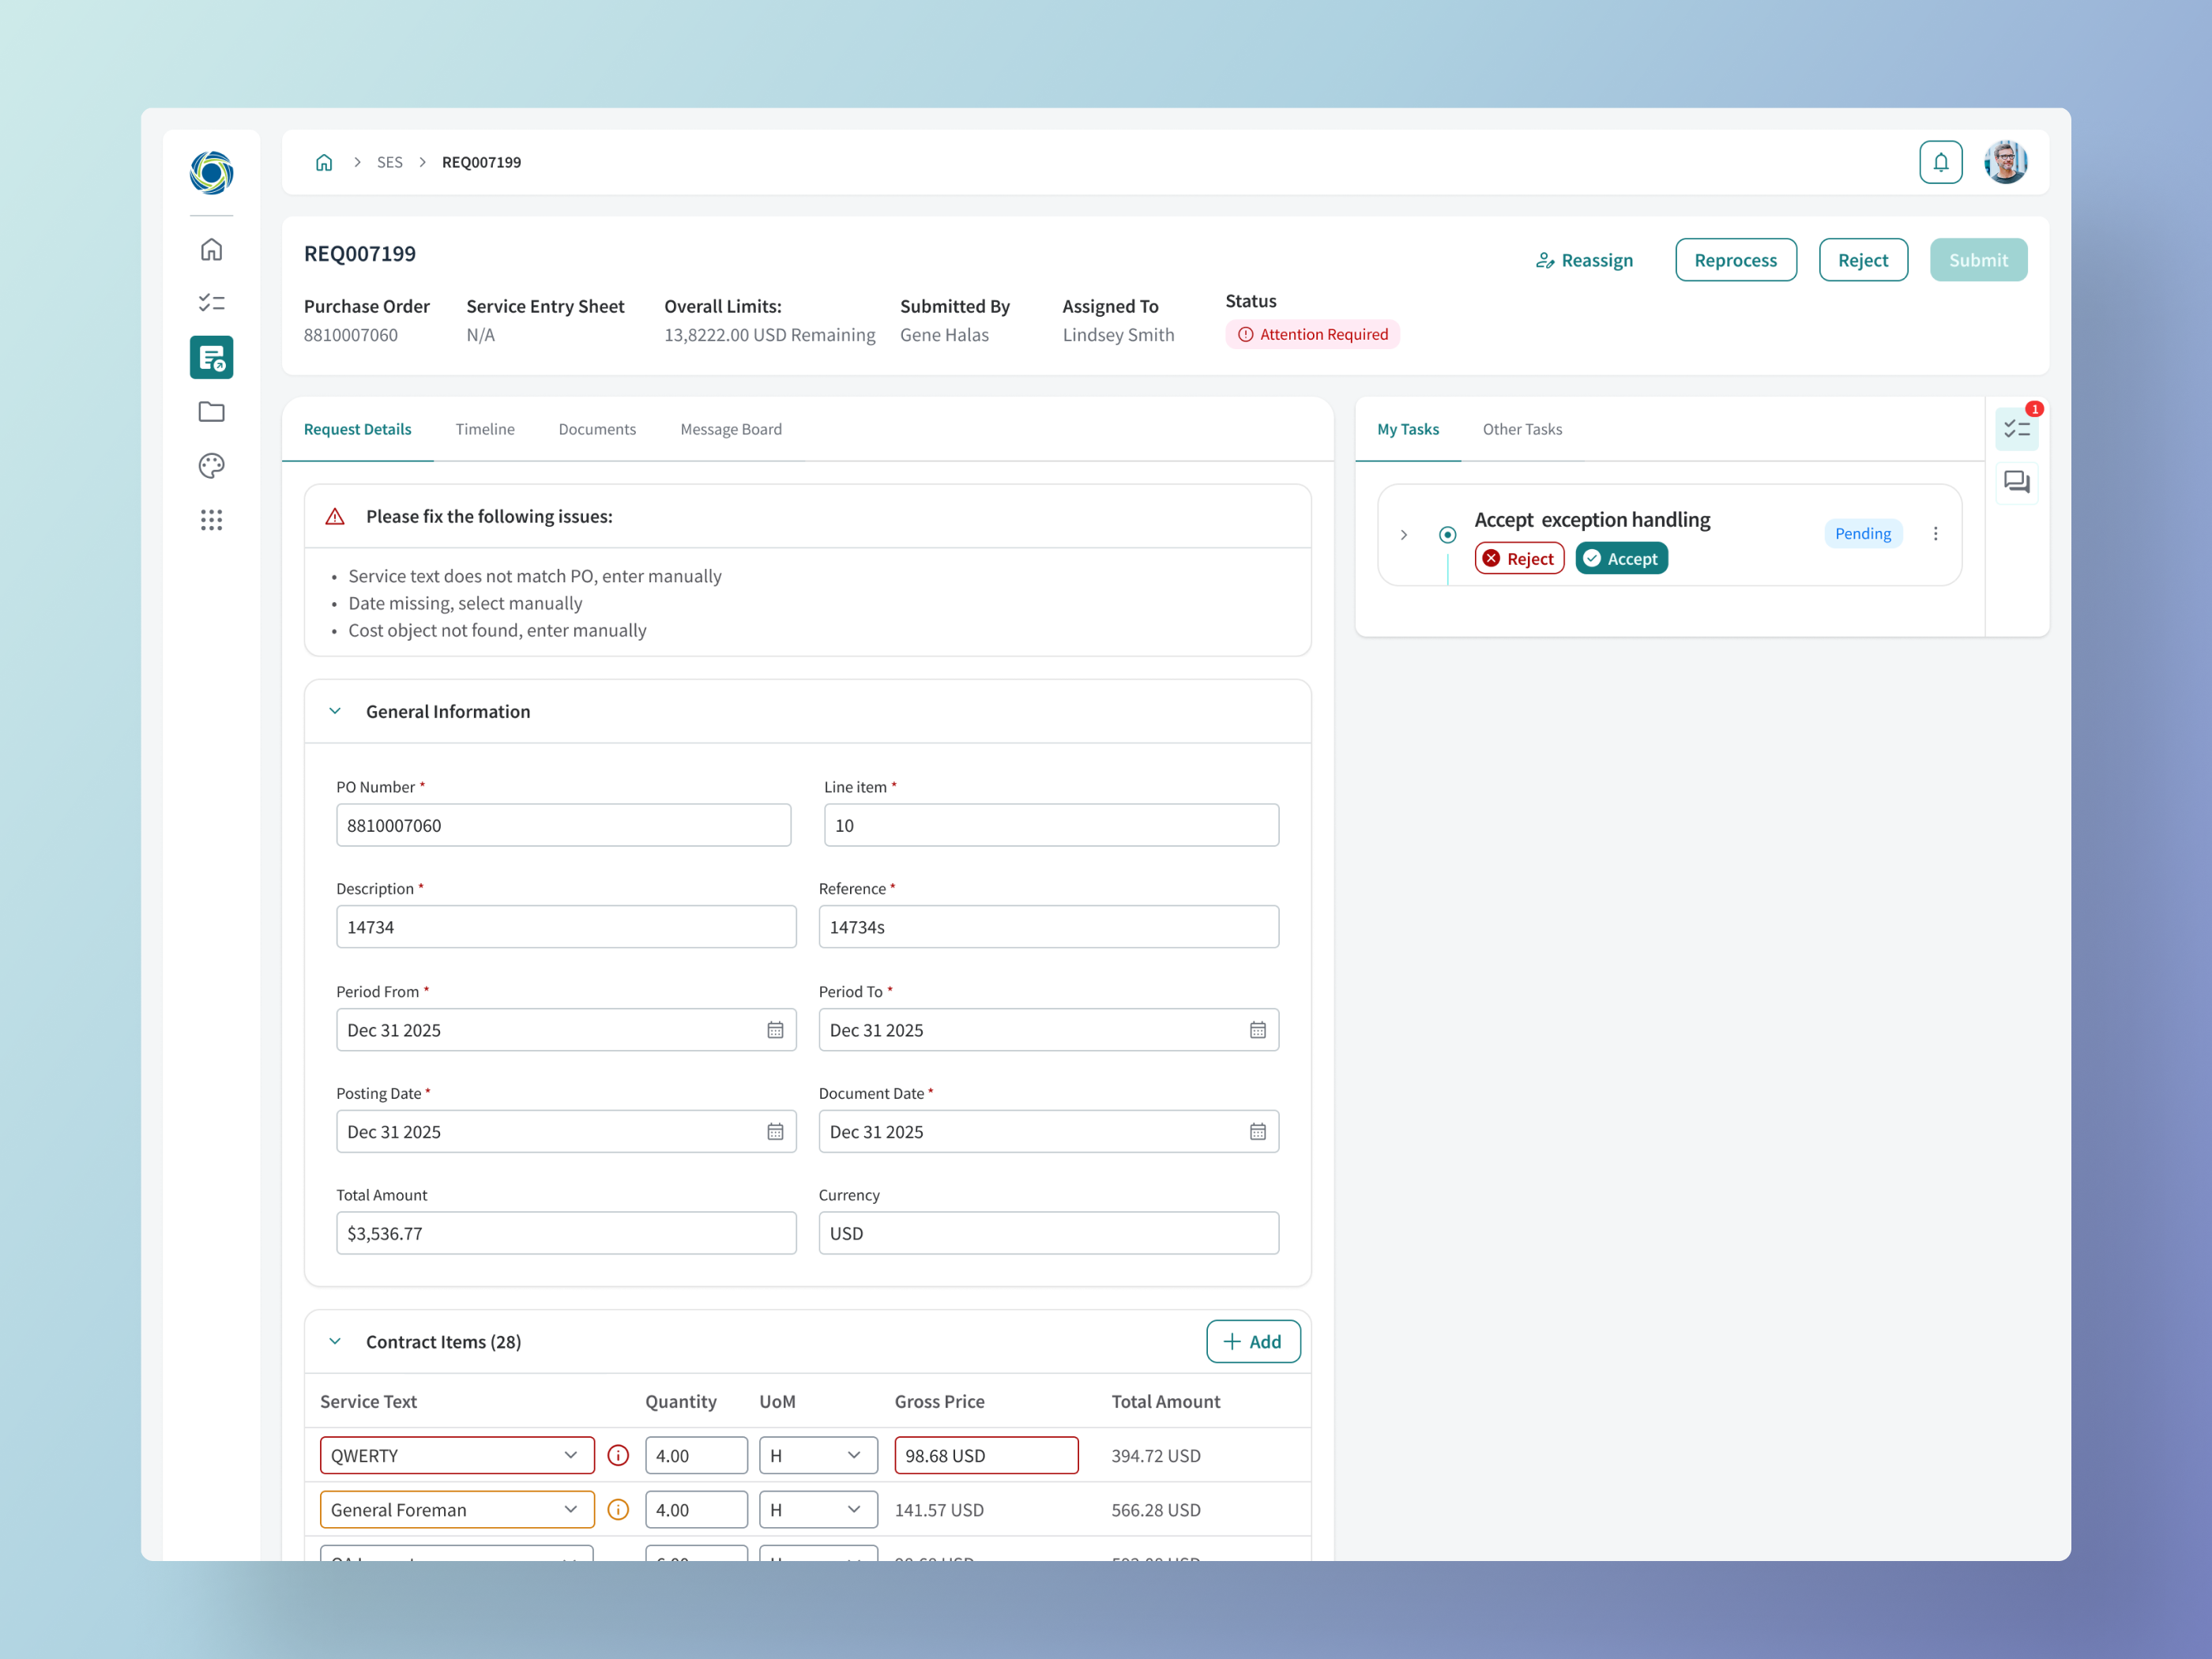This screenshot has height=1659, width=2212.
Task: Click the Document Date field
Action: tap(1048, 1132)
